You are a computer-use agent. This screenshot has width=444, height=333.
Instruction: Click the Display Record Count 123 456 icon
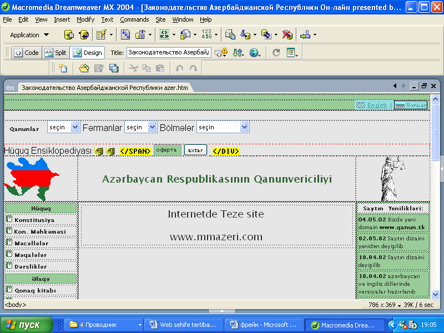206,34
